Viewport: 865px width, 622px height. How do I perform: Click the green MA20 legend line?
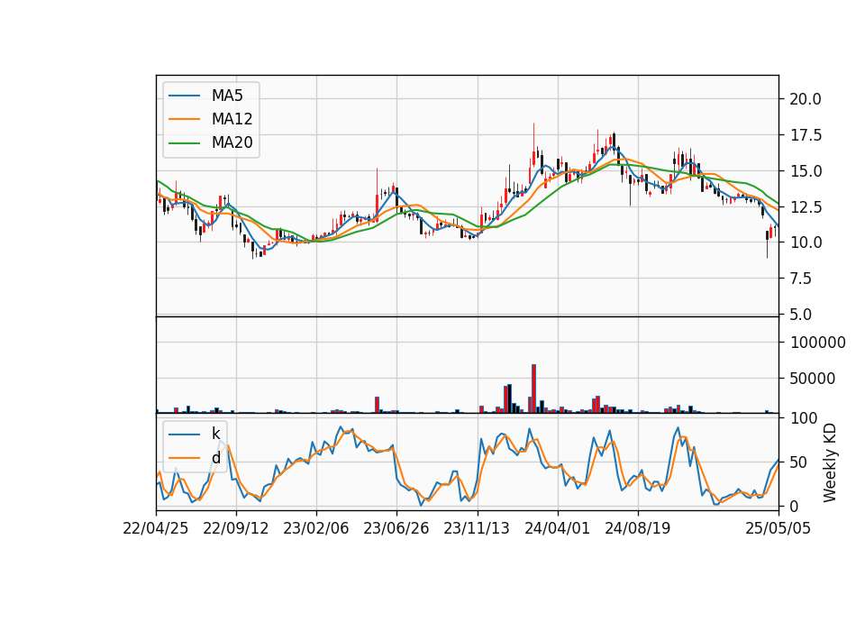point(184,142)
